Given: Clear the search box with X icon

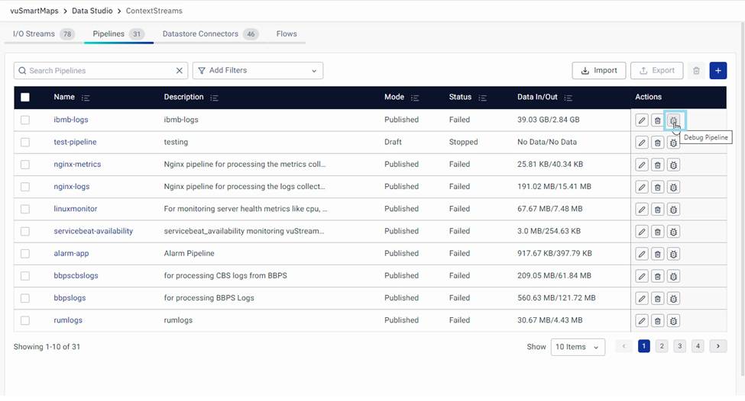Looking at the screenshot, I should 180,71.
